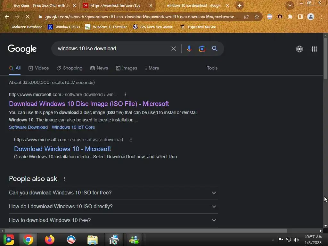
Task: Close the last.fm tab
Action: click(151, 5)
